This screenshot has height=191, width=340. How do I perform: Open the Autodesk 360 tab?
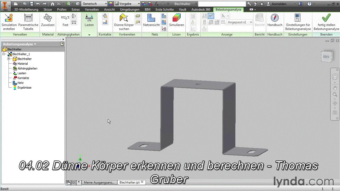tap(201, 10)
